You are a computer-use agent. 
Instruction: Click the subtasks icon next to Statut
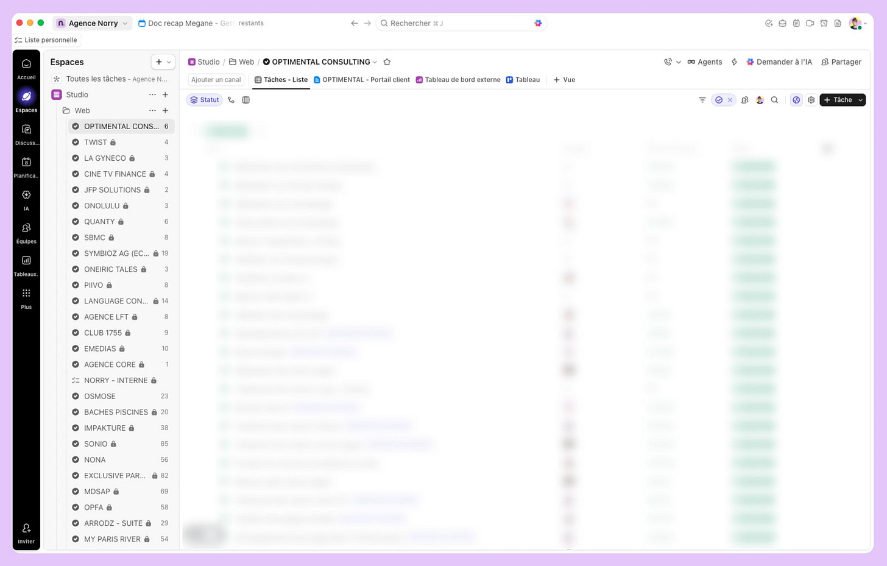[x=231, y=100]
